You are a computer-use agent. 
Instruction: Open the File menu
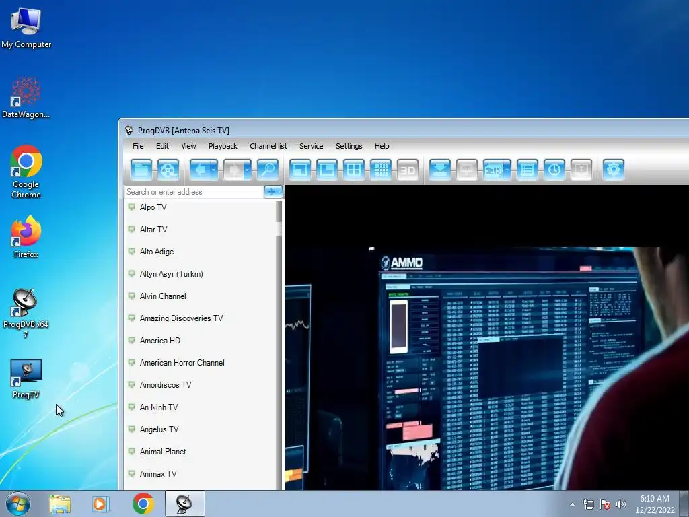[138, 146]
